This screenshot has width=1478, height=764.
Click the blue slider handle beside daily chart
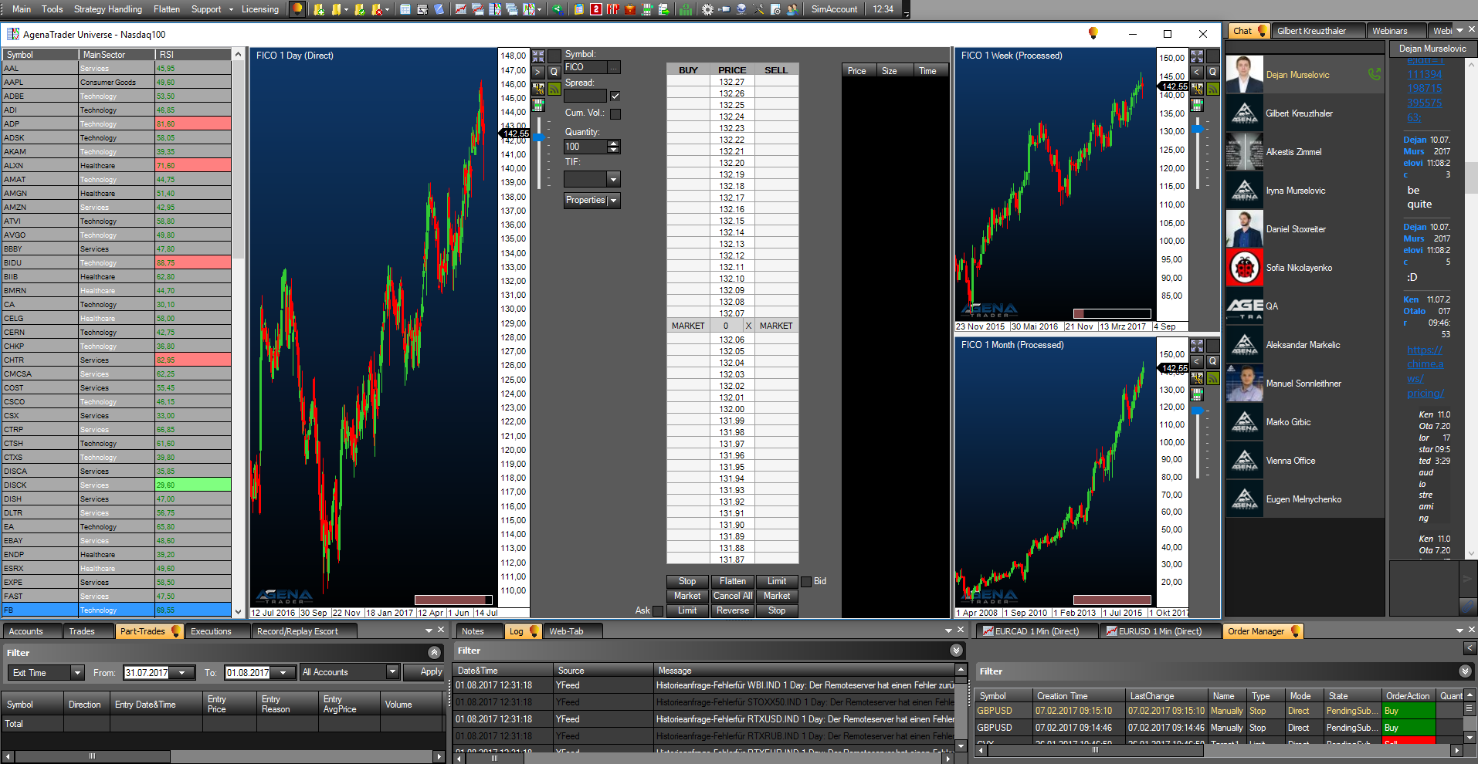(x=539, y=137)
